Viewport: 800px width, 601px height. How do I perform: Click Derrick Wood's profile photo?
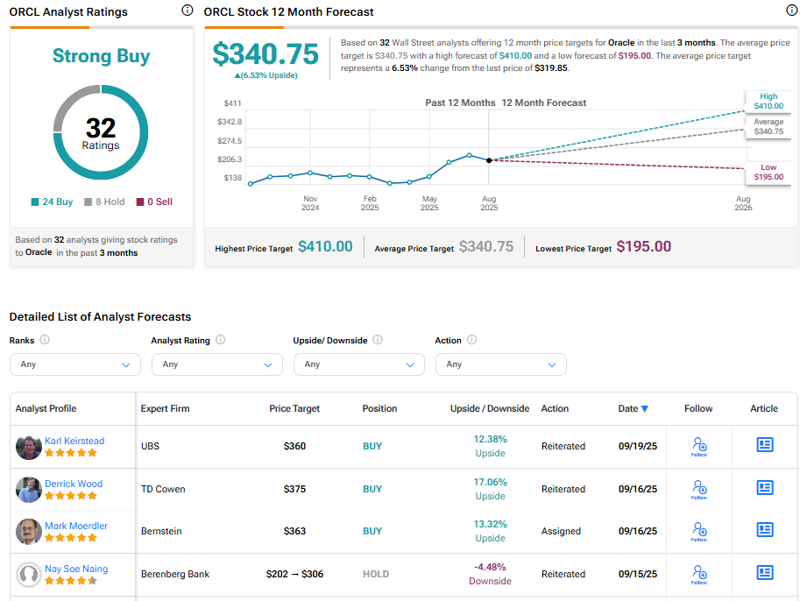point(29,490)
